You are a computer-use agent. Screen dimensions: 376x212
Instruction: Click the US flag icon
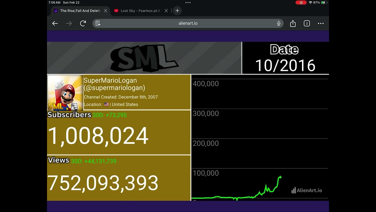(x=106, y=104)
